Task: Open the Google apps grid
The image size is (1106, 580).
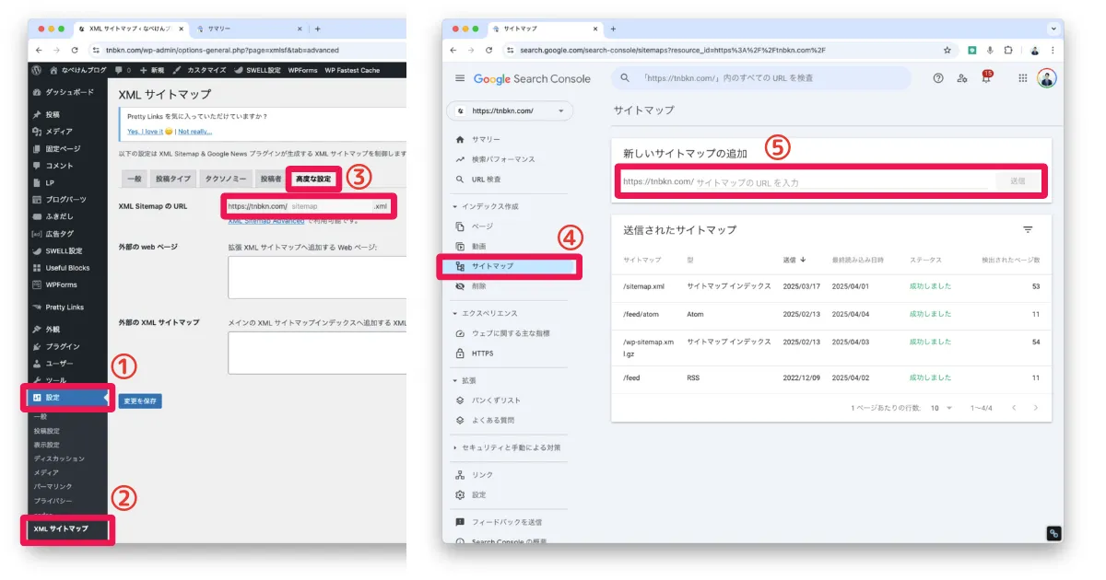Action: (1022, 78)
